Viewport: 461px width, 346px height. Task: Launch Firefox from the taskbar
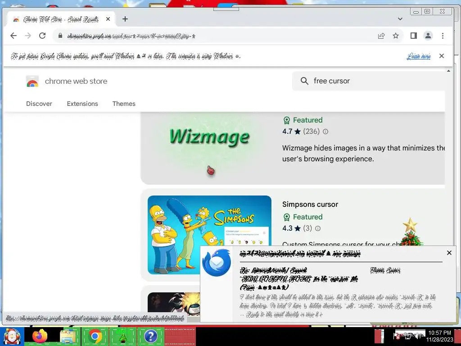(x=40, y=336)
